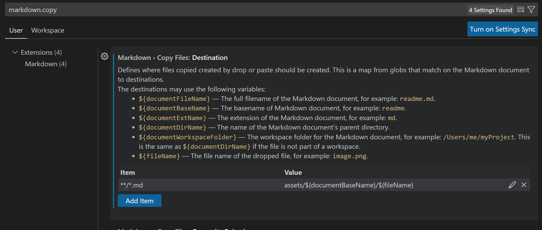
Task: Turn on Settings Sync
Action: pos(502,29)
